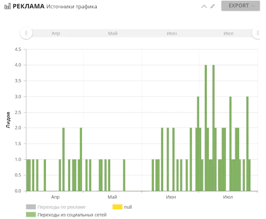Screen dimensions: 266x219
Task: Select Июн label in the range selector
Action: 172,33
